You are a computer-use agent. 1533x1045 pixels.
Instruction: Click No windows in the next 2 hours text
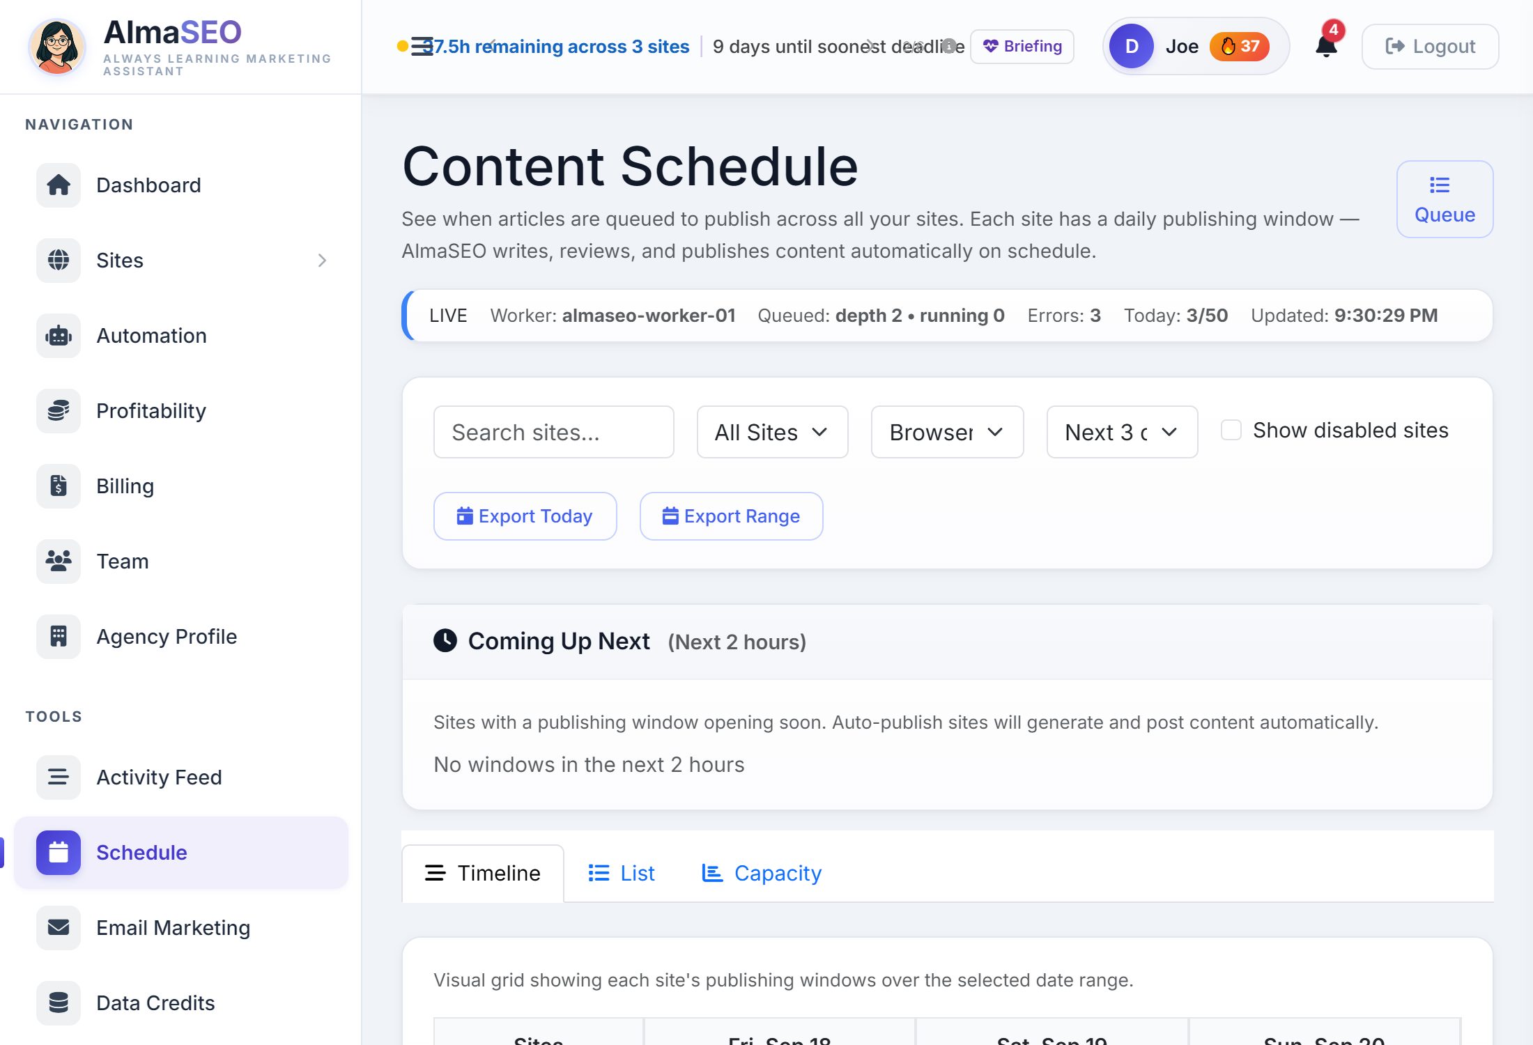pos(589,764)
